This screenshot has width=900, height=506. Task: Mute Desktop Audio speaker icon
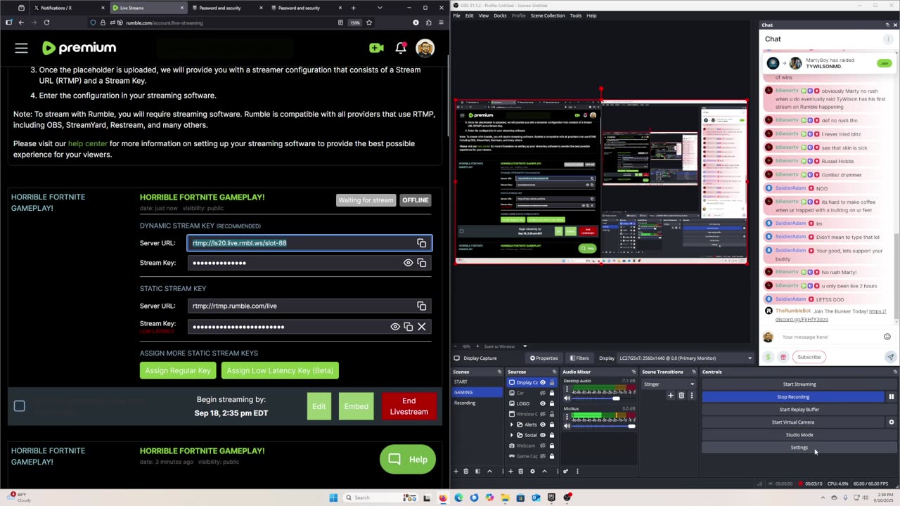coord(567,398)
